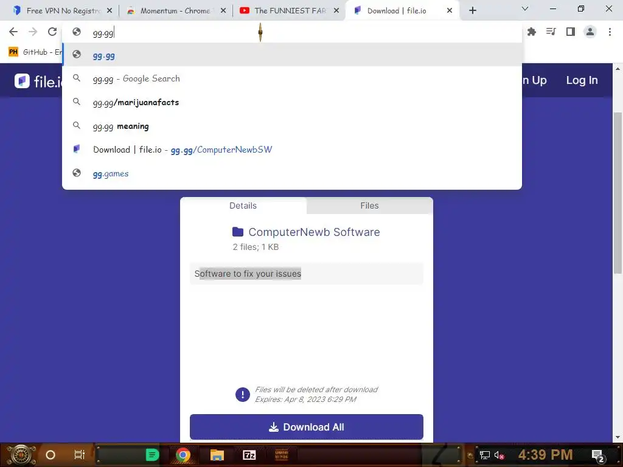Open a new browser tab

472,11
